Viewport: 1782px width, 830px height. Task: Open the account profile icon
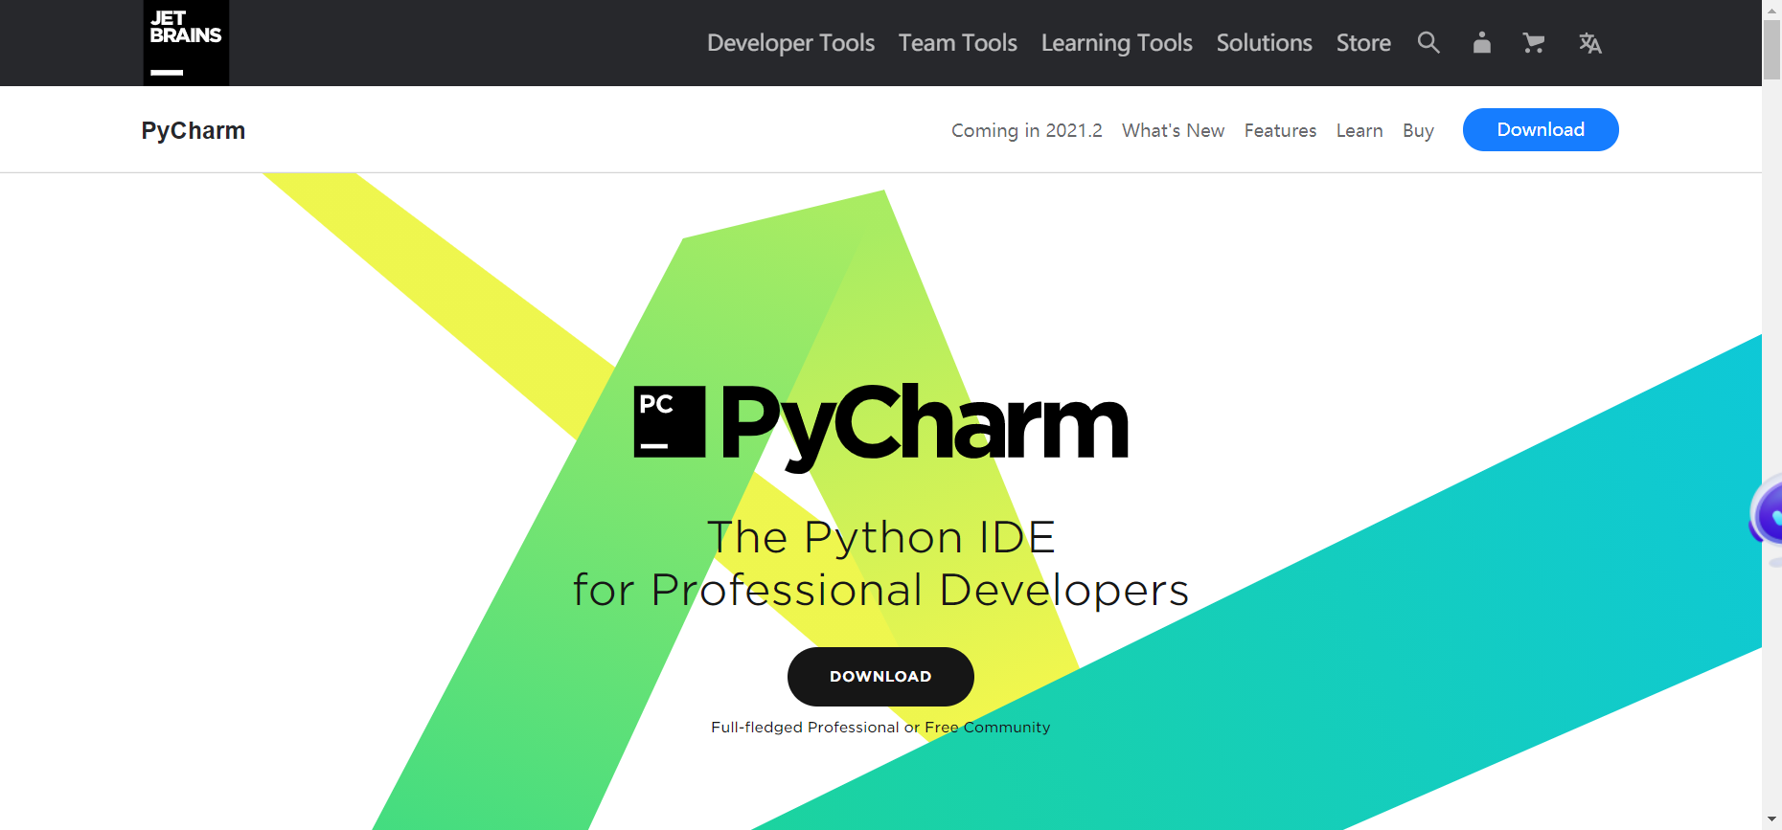click(1481, 43)
